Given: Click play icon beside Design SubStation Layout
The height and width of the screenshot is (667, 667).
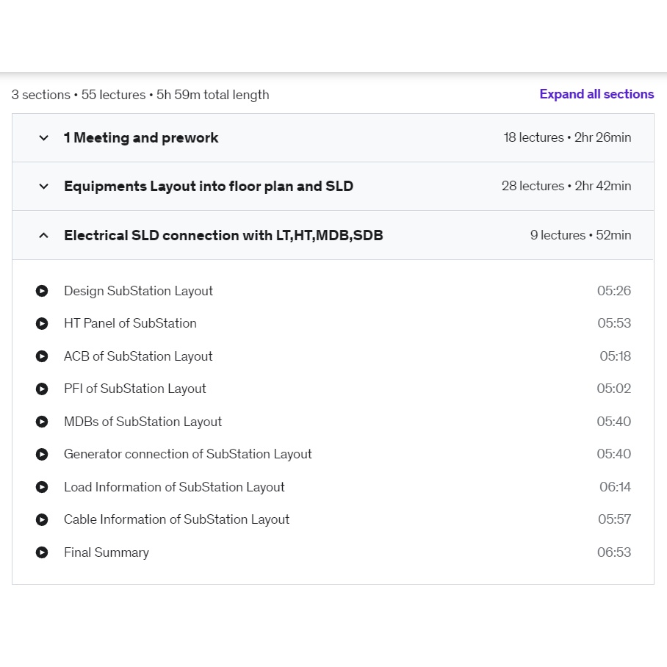Looking at the screenshot, I should point(42,291).
